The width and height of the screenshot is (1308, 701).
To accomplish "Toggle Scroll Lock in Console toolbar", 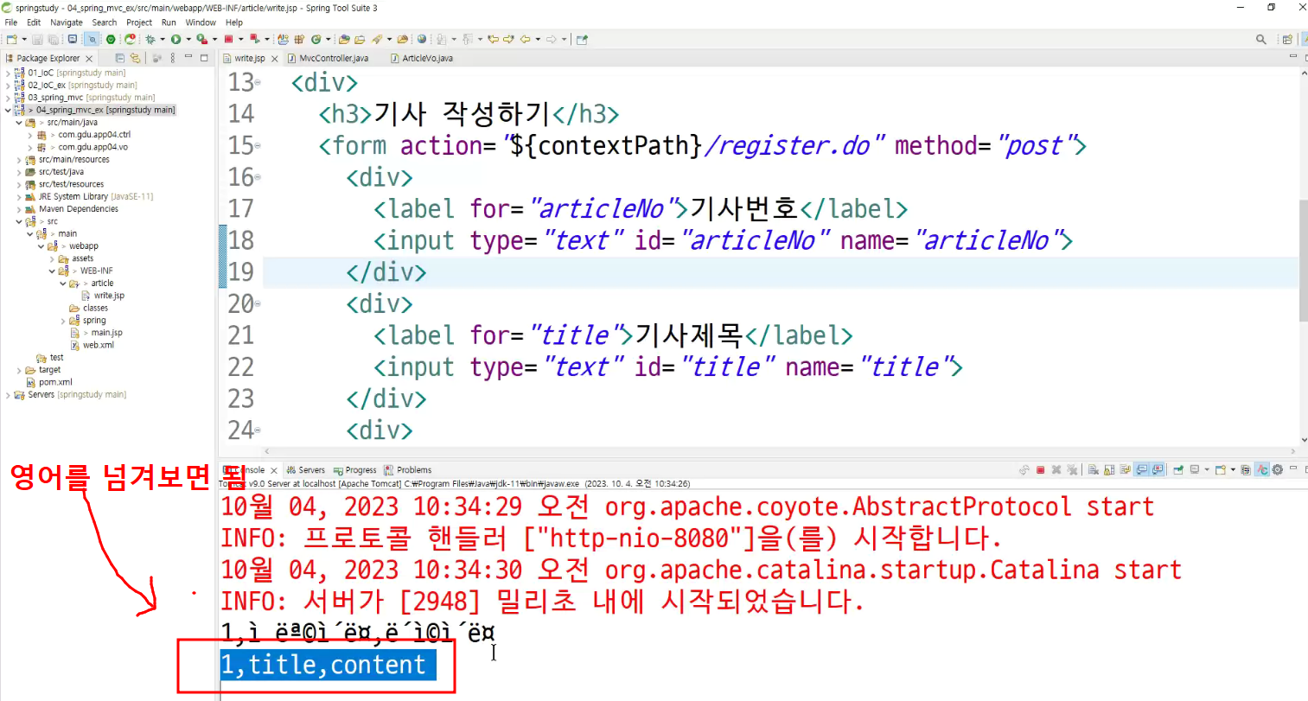I will 1109,470.
